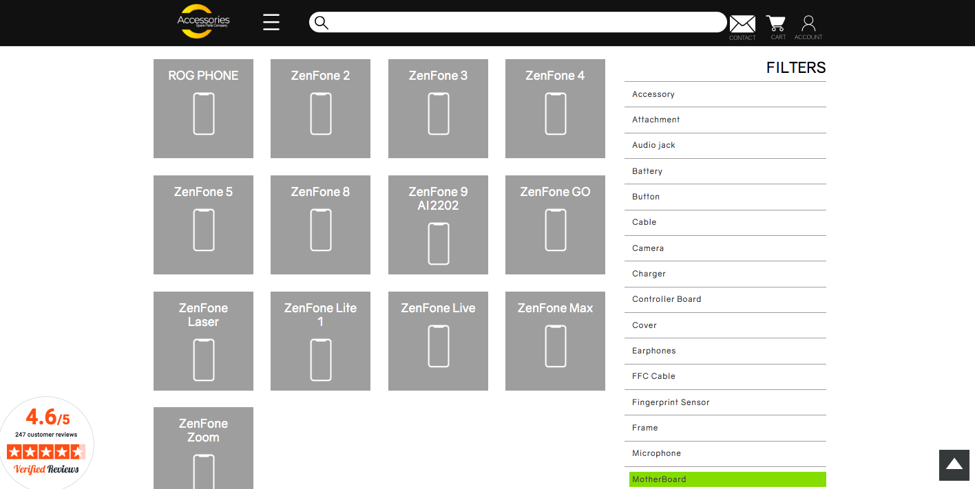
Task: Open the ROG PHONE category tile
Action: coord(203,109)
